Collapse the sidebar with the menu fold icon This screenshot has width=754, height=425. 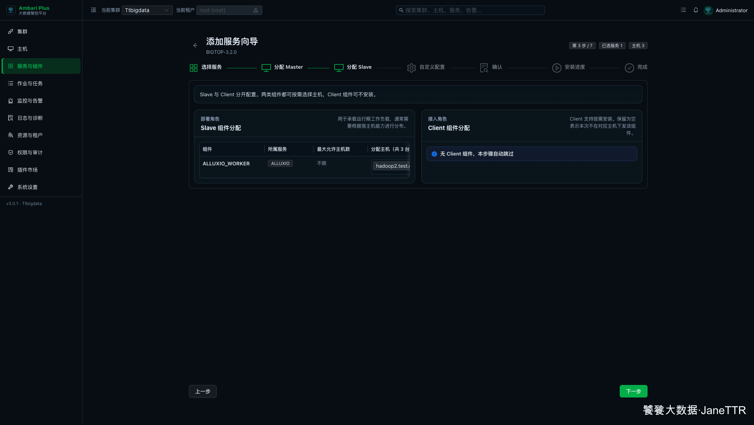click(93, 10)
